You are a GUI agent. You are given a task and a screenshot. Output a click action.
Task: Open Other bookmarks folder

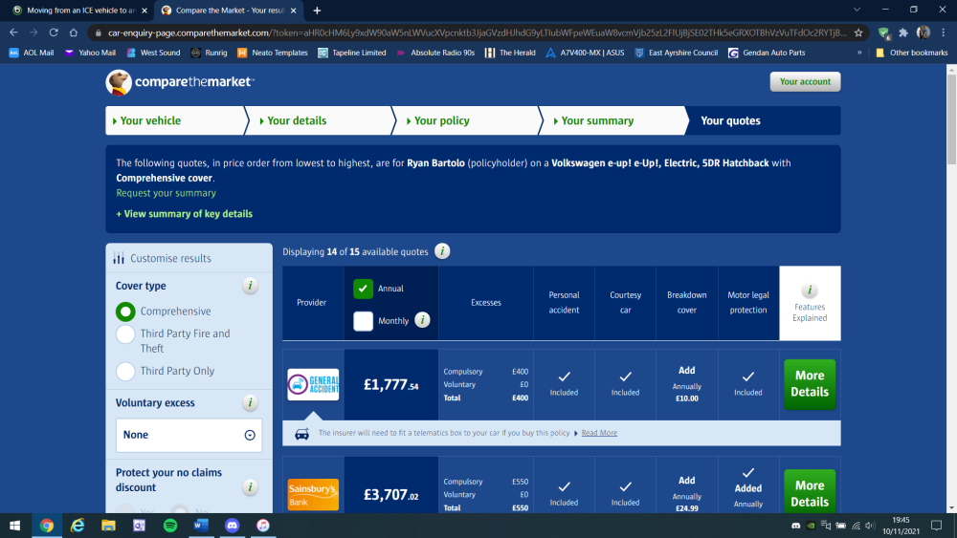click(912, 53)
